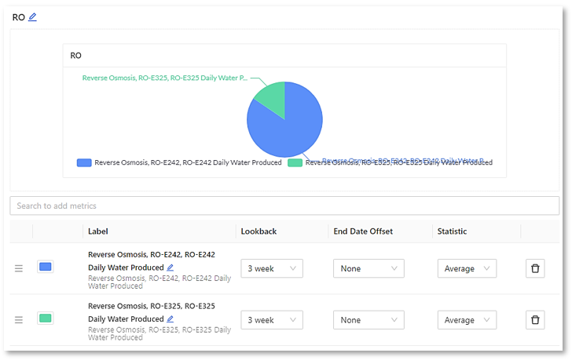
Task: Delete the RO-E325 metric row
Action: [x=535, y=320]
